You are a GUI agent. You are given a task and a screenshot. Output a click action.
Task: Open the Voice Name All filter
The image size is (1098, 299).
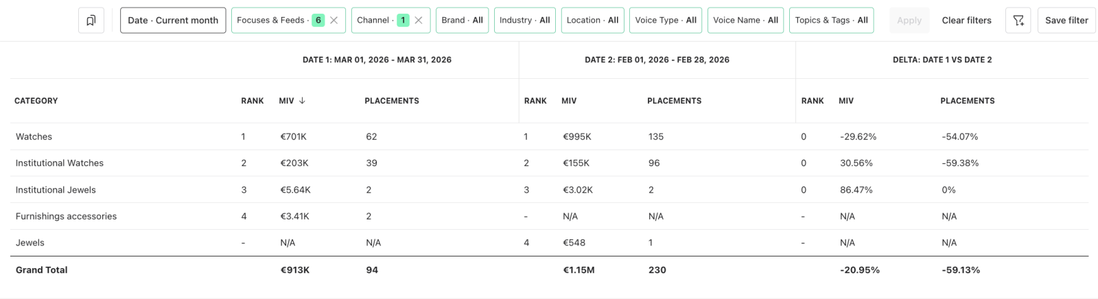pyautogui.click(x=745, y=21)
